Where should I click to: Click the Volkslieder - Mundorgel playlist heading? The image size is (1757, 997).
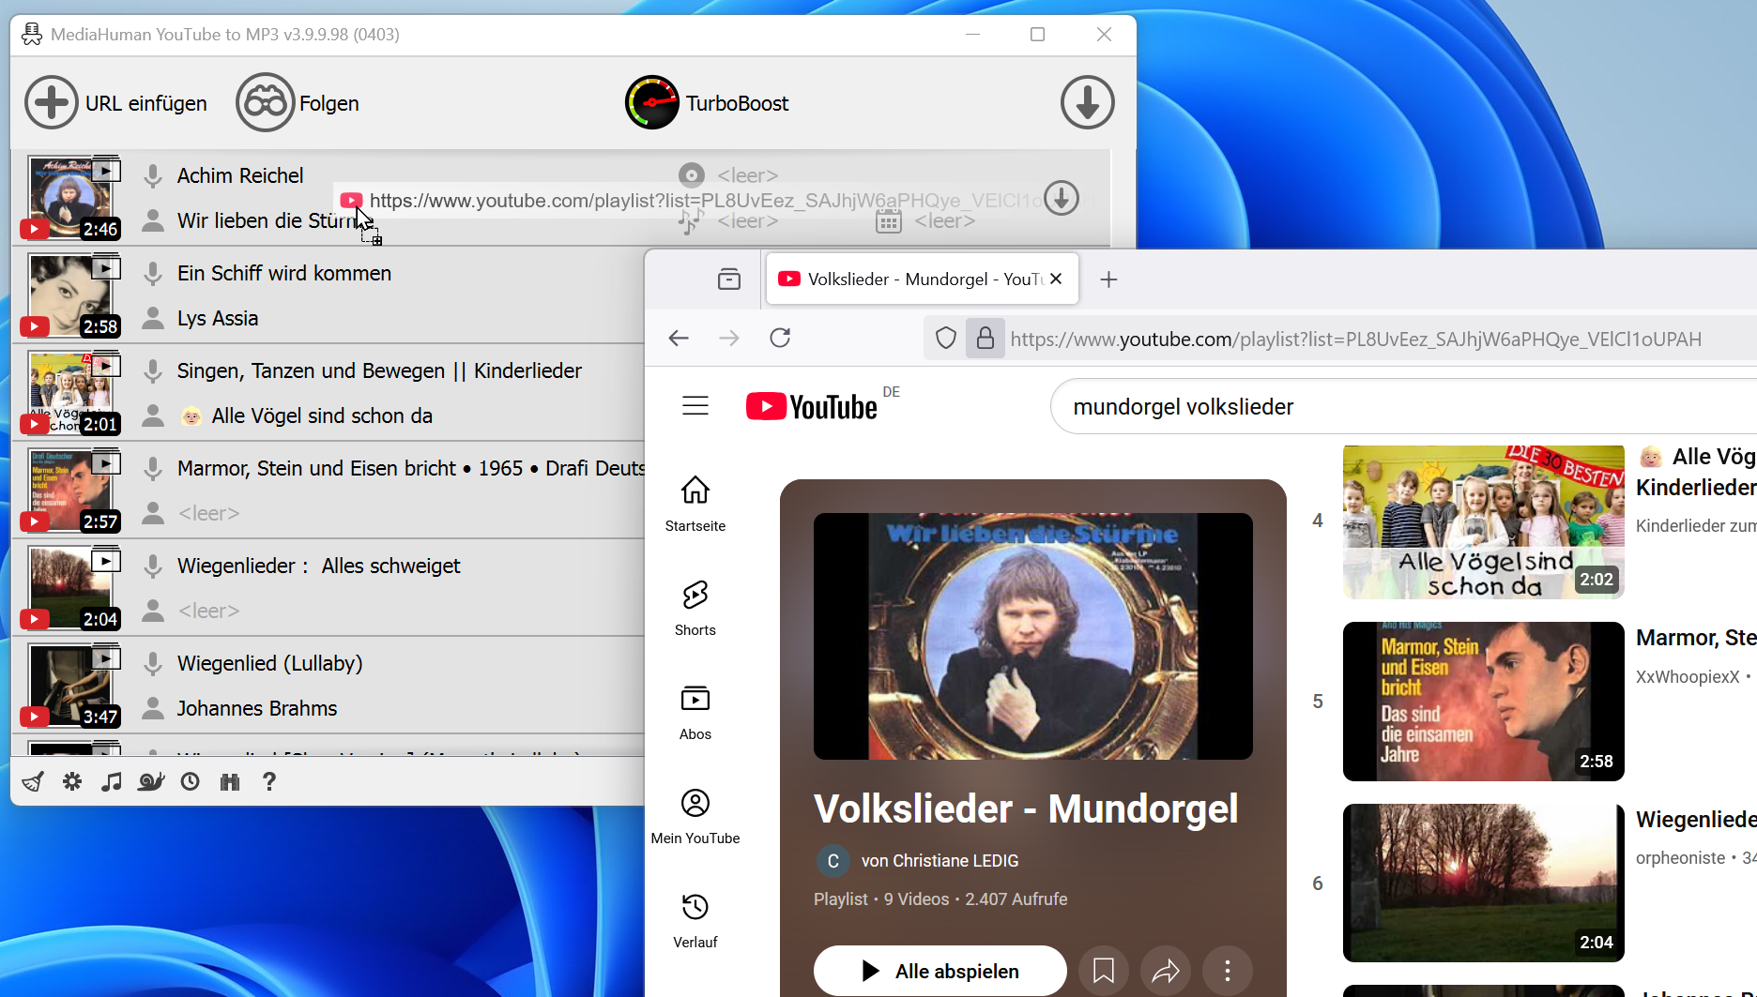coord(1026,808)
